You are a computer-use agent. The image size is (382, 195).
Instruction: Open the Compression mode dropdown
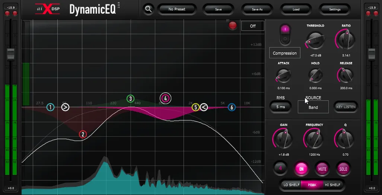tap(285, 53)
